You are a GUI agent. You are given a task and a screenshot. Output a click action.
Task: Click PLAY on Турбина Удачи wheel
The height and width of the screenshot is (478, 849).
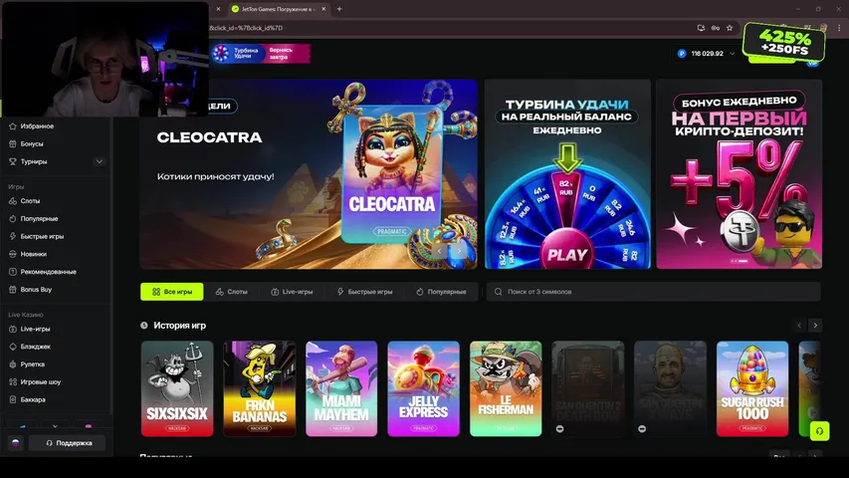pos(567,255)
